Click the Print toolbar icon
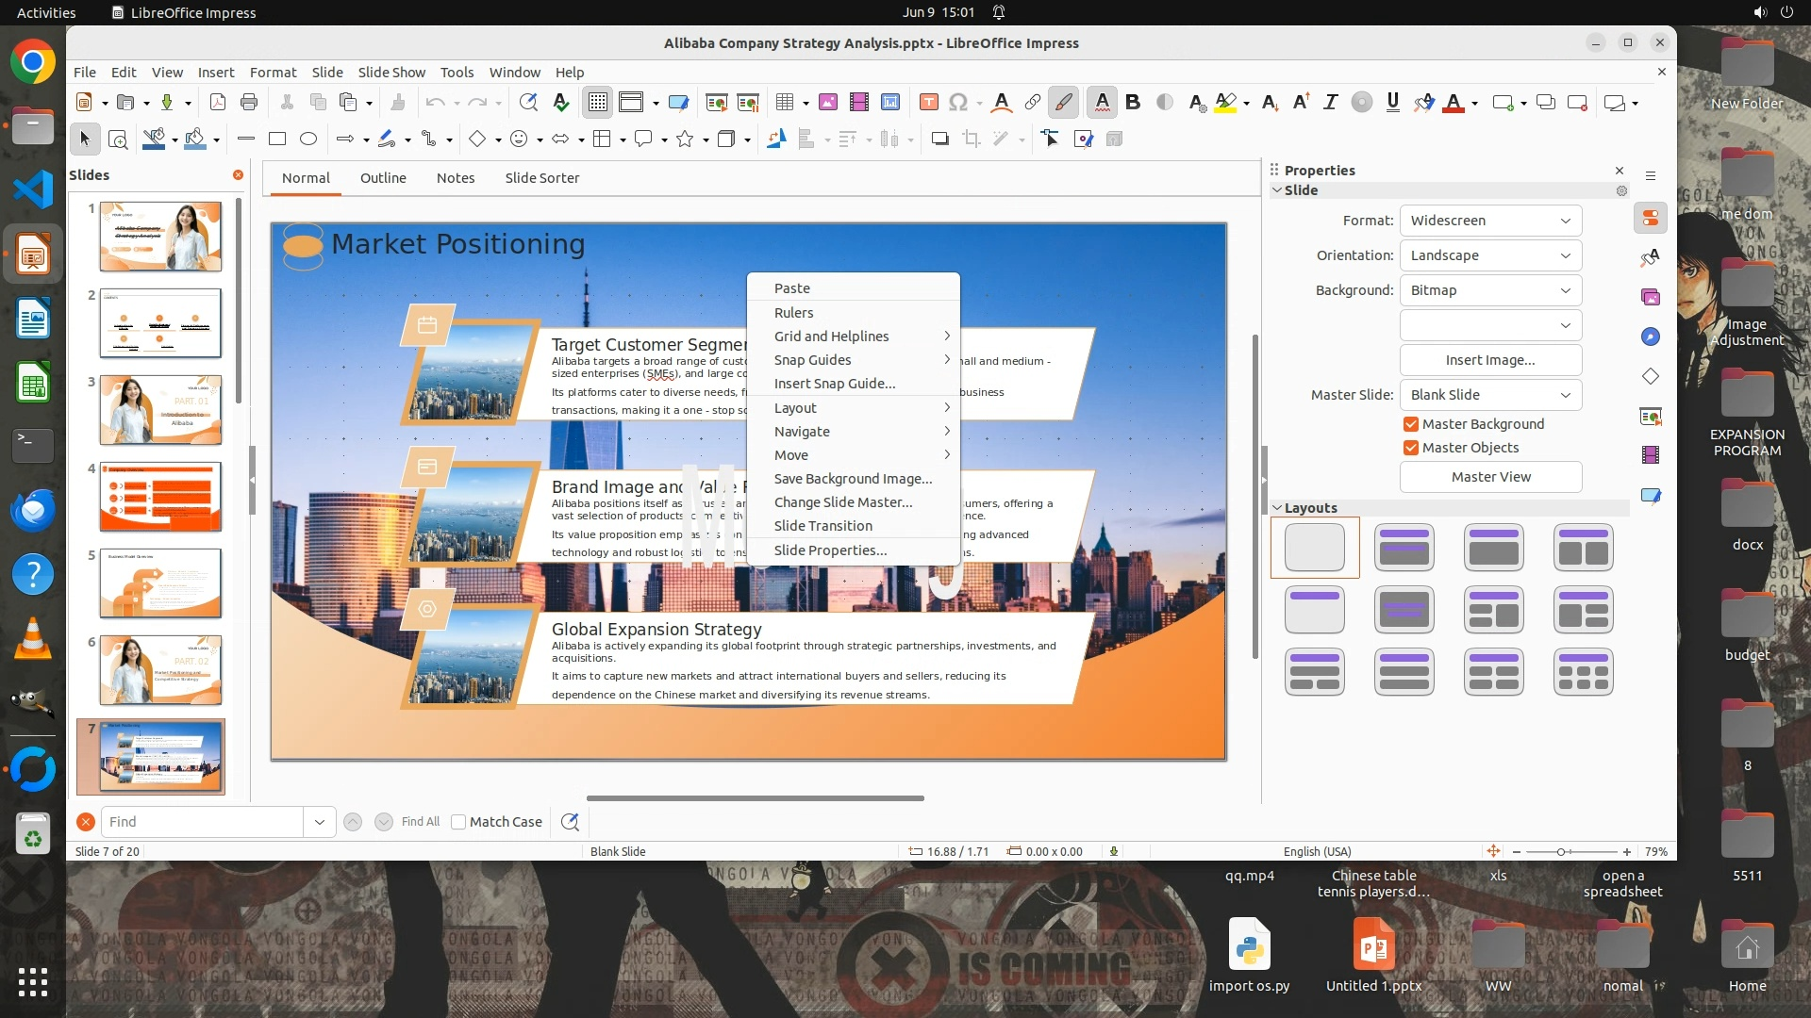1811x1018 pixels. (249, 103)
